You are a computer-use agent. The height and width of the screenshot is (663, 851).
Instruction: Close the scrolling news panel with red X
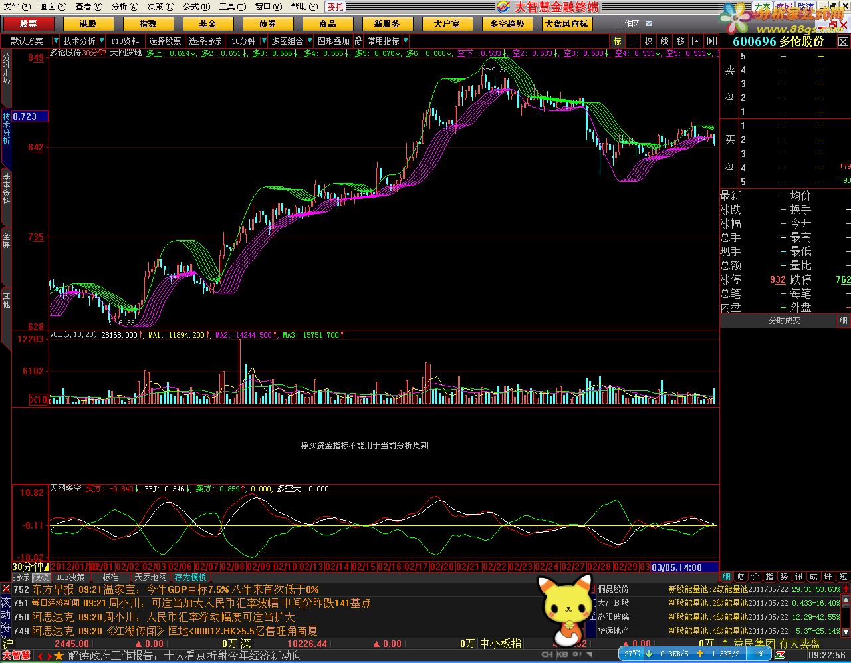coord(6,589)
